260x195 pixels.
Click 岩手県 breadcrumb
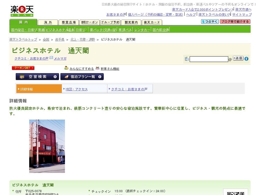click(60, 39)
